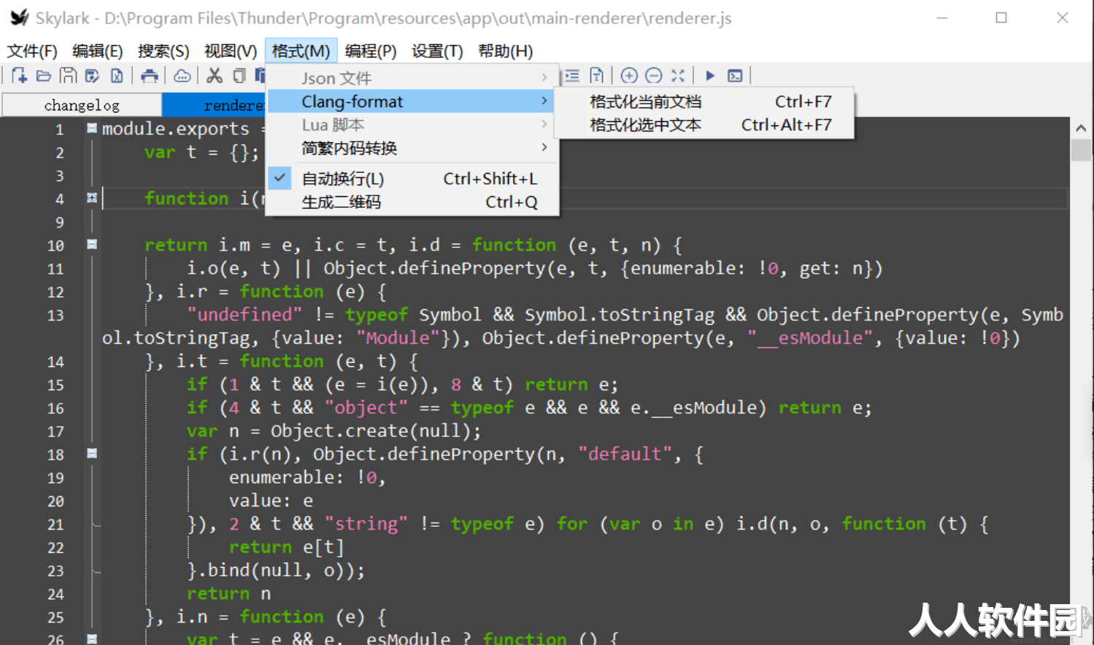Open the Clang-format submenu arrow
The width and height of the screenshot is (1094, 645).
click(x=544, y=101)
